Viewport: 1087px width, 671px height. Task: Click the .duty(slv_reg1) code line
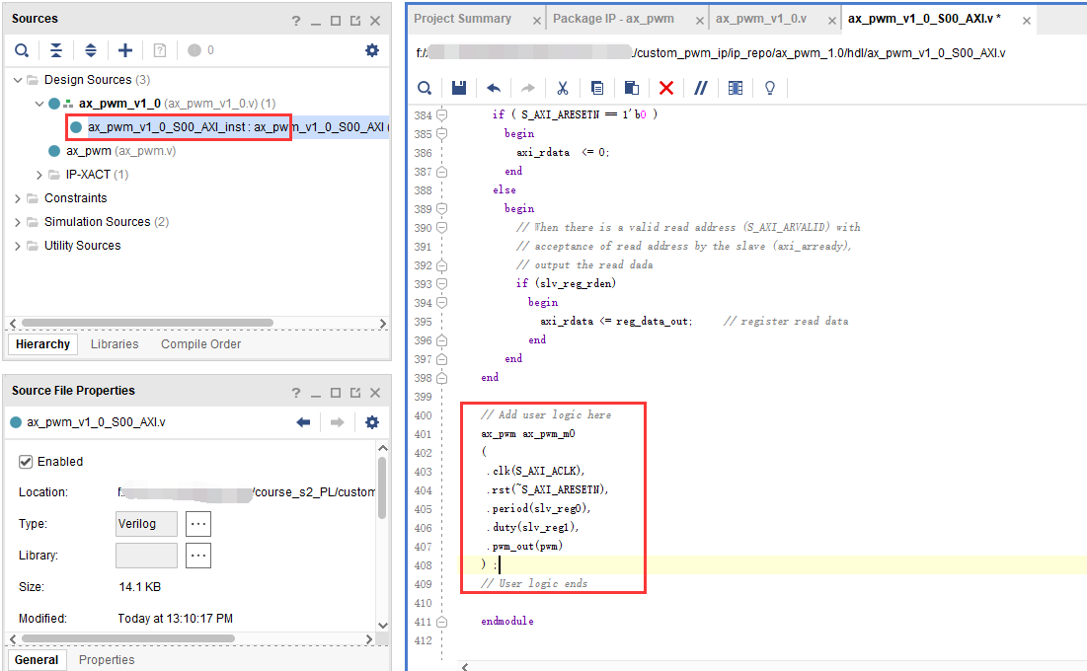(x=532, y=528)
